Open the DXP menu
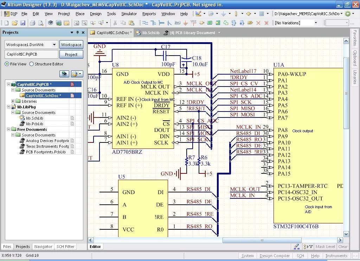This screenshot has height=261, width=360. [11, 14]
